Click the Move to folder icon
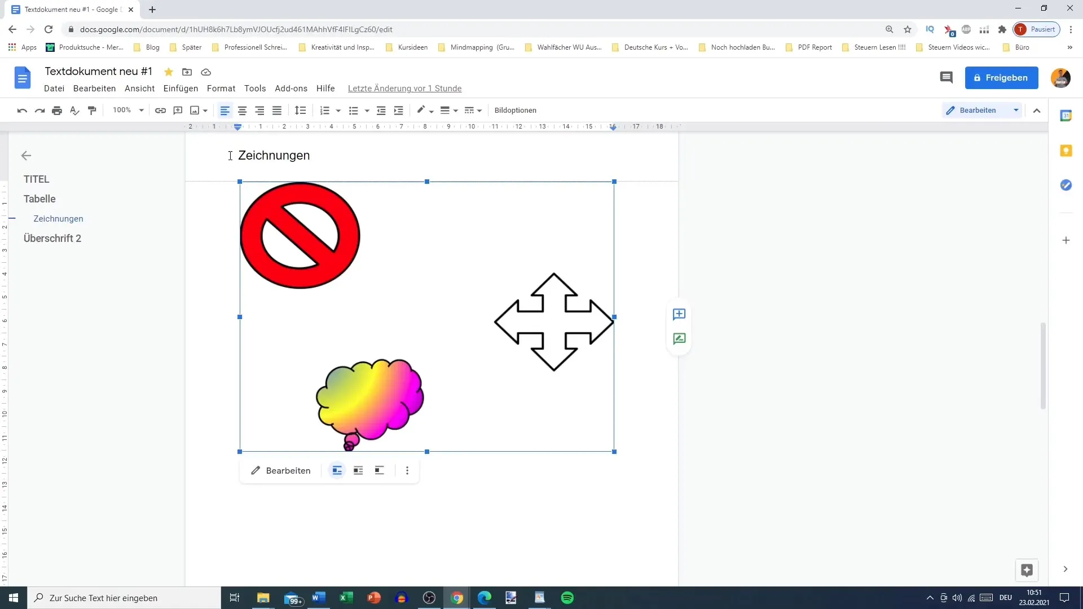 click(x=187, y=72)
